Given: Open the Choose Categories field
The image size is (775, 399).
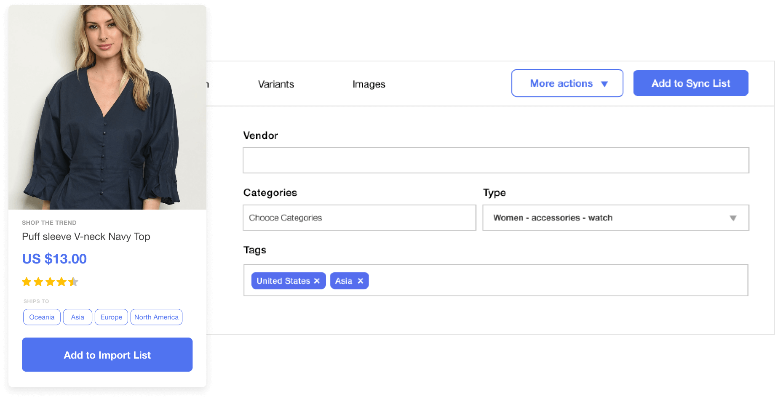Looking at the screenshot, I should tap(359, 218).
